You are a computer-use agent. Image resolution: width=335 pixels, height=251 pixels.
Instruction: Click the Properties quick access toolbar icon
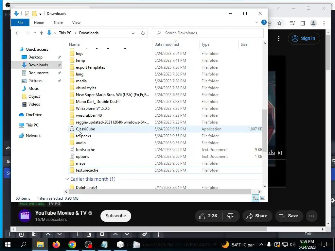(27, 14)
